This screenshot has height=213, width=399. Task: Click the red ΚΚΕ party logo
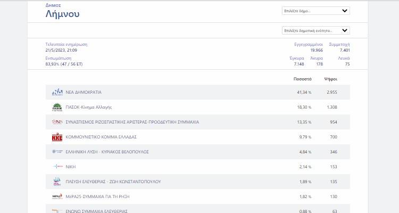(57, 137)
